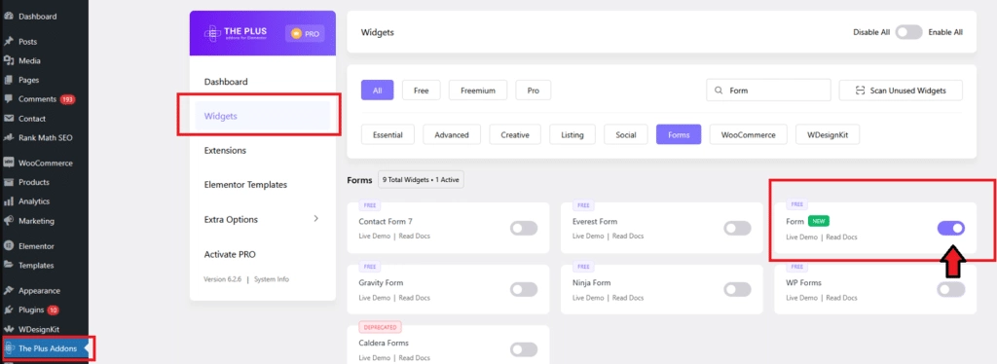Expand the Extra Options chevron

316,219
